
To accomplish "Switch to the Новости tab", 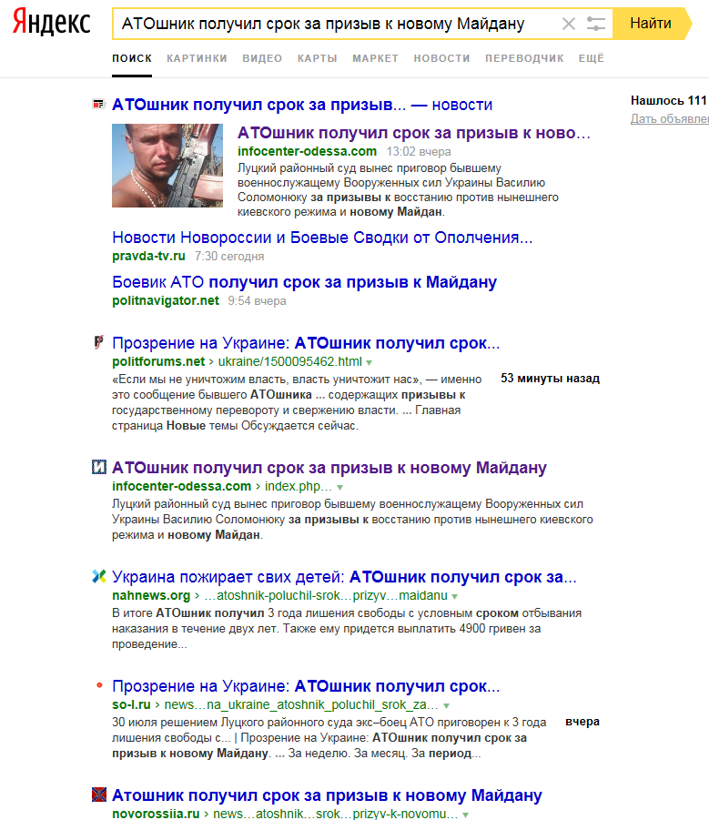I will pos(441,58).
